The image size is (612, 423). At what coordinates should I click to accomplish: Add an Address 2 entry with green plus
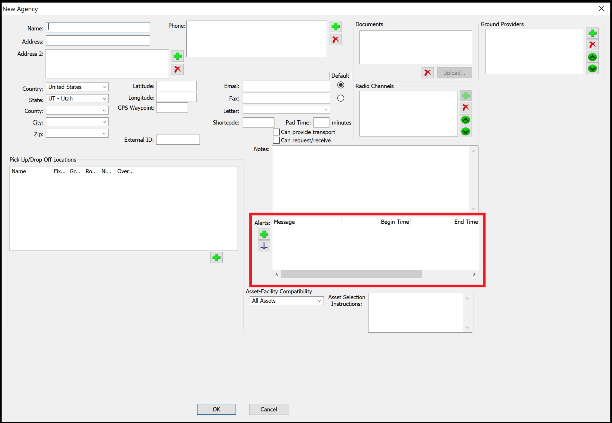[177, 56]
